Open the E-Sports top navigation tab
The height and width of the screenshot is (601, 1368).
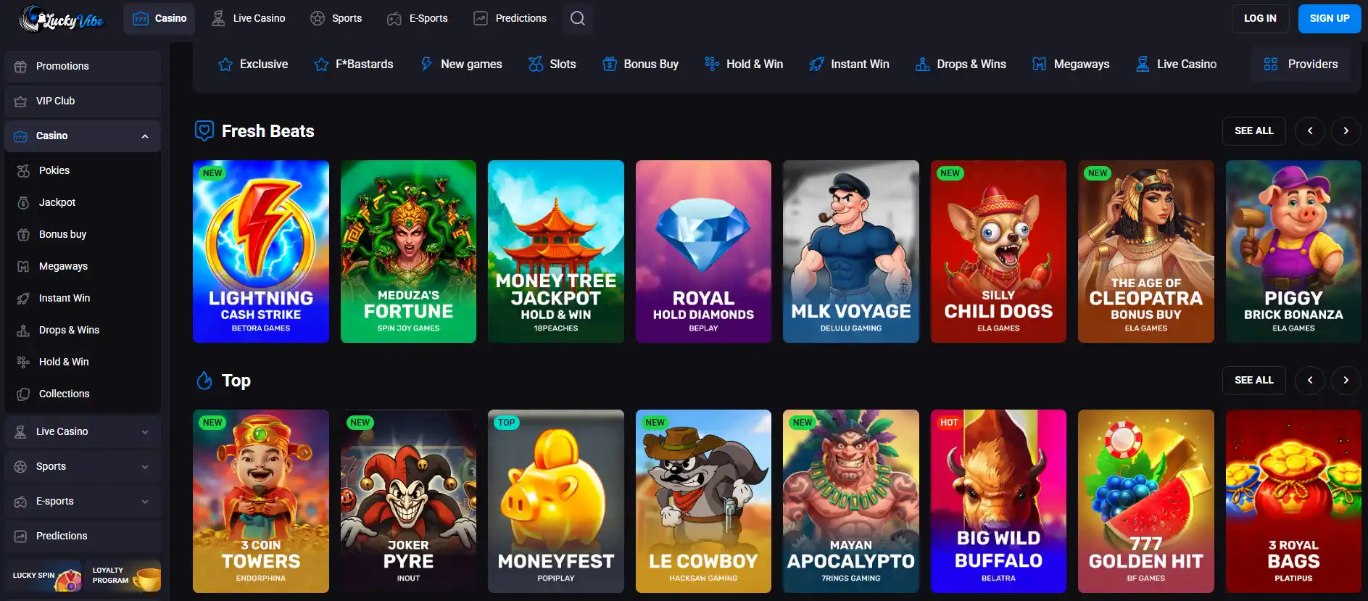point(418,18)
